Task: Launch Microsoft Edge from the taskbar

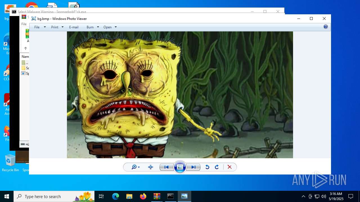Action: (x=116, y=196)
